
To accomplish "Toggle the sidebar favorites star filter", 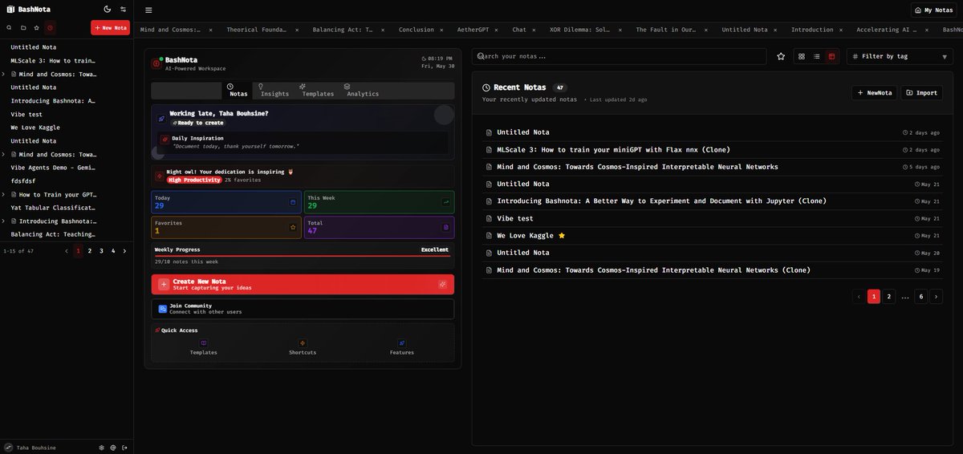I will pos(36,27).
